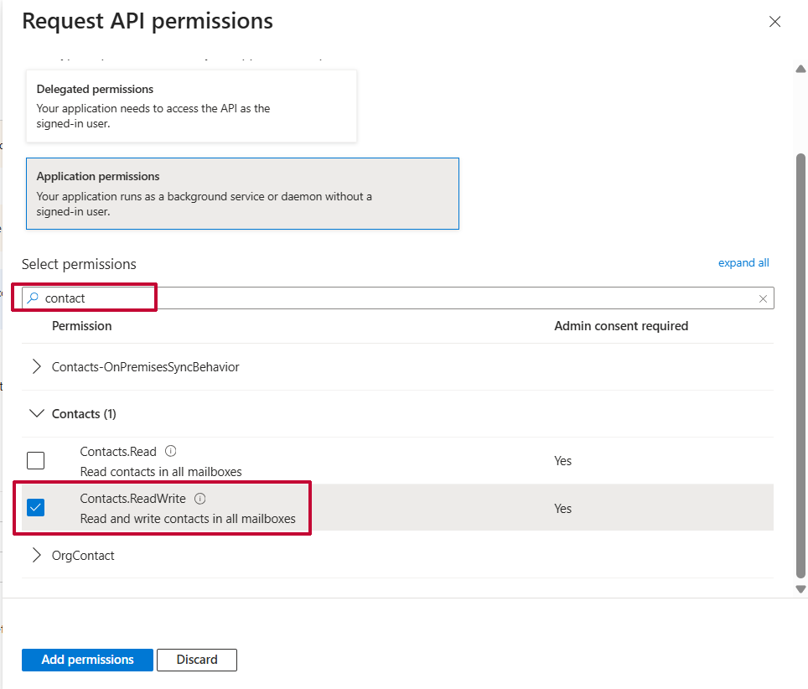The width and height of the screenshot is (808, 689).
Task: Expand the OrgContact group
Action: 36,555
